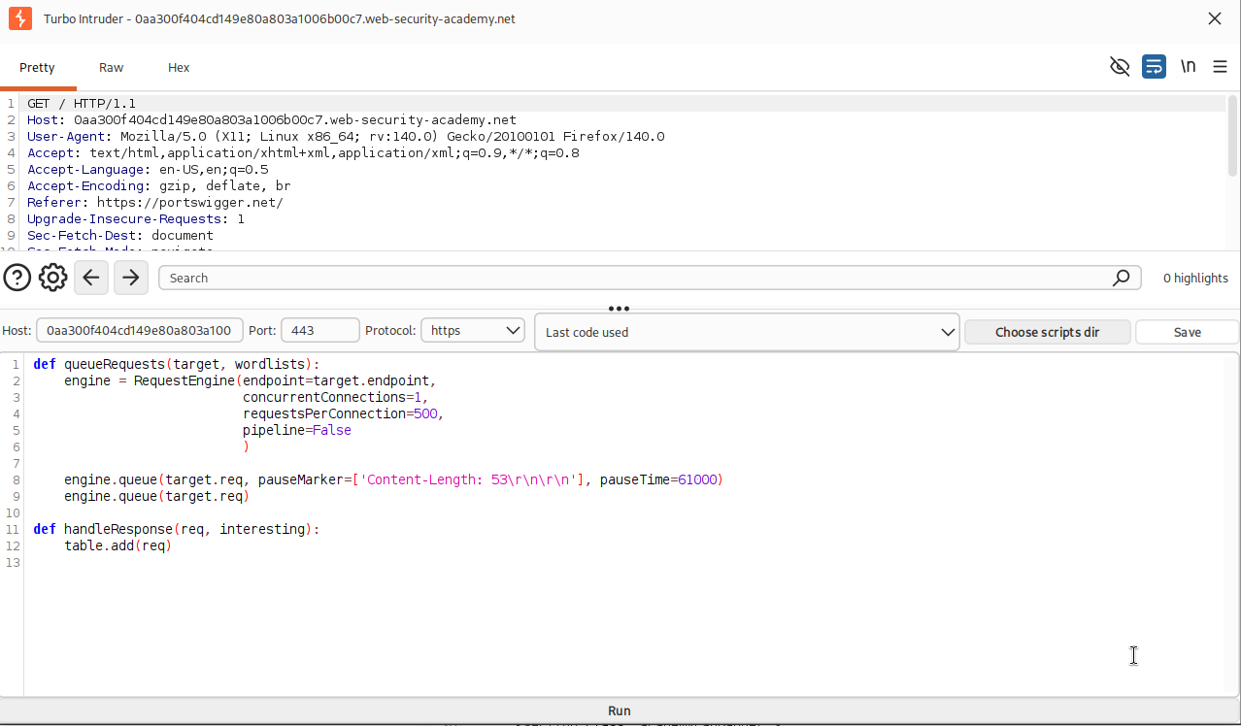1241x726 pixels.
Task: Click the Host input field
Action: [x=140, y=331]
